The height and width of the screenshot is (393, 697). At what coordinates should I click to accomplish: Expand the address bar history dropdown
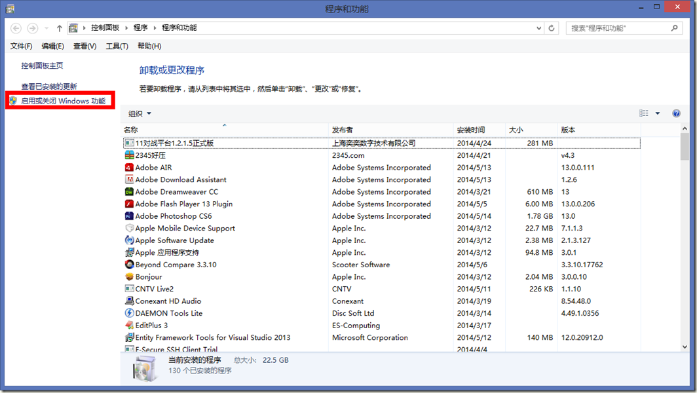point(538,28)
